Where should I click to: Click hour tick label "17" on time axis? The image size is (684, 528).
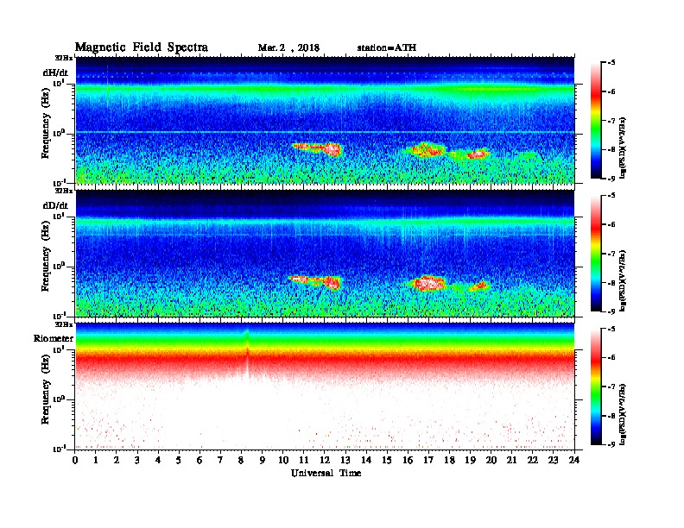(x=429, y=461)
